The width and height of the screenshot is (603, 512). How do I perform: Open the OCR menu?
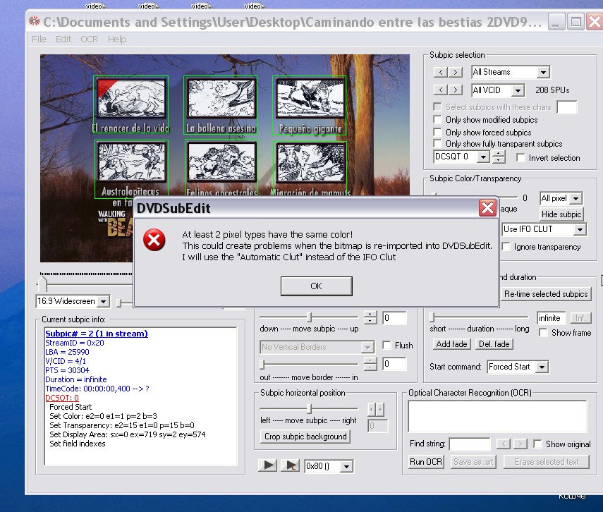pyautogui.click(x=90, y=39)
